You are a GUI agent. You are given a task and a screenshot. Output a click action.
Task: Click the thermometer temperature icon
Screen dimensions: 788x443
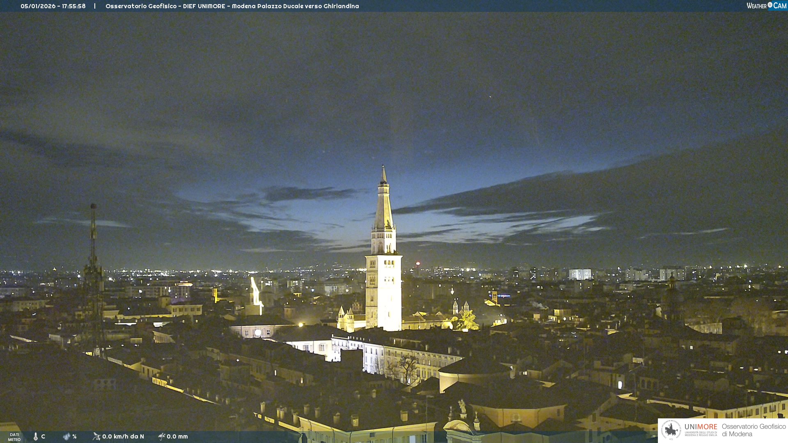[36, 436]
